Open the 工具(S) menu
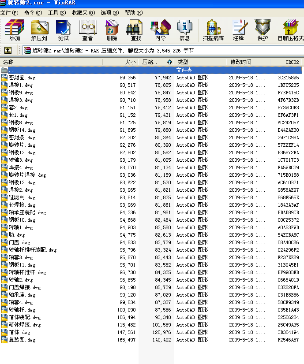Image resolution: width=304 pixels, height=364 pixels. pyautogui.click(x=57, y=12)
